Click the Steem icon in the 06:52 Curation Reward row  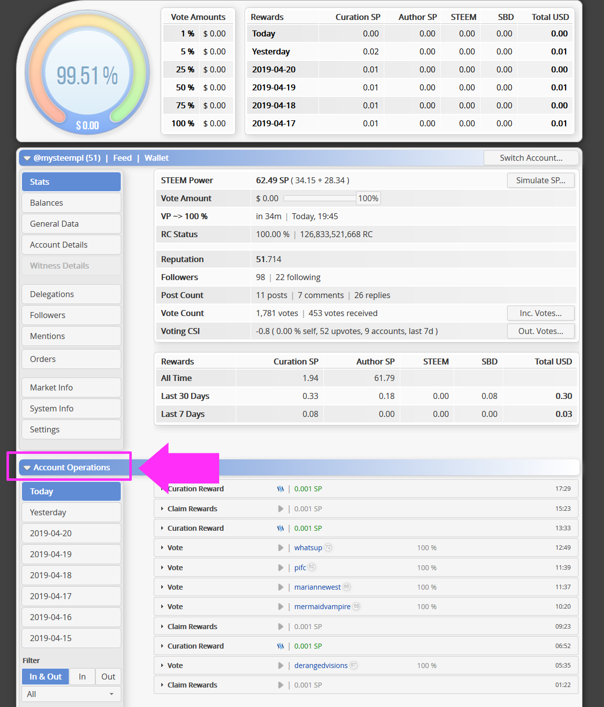tap(281, 646)
